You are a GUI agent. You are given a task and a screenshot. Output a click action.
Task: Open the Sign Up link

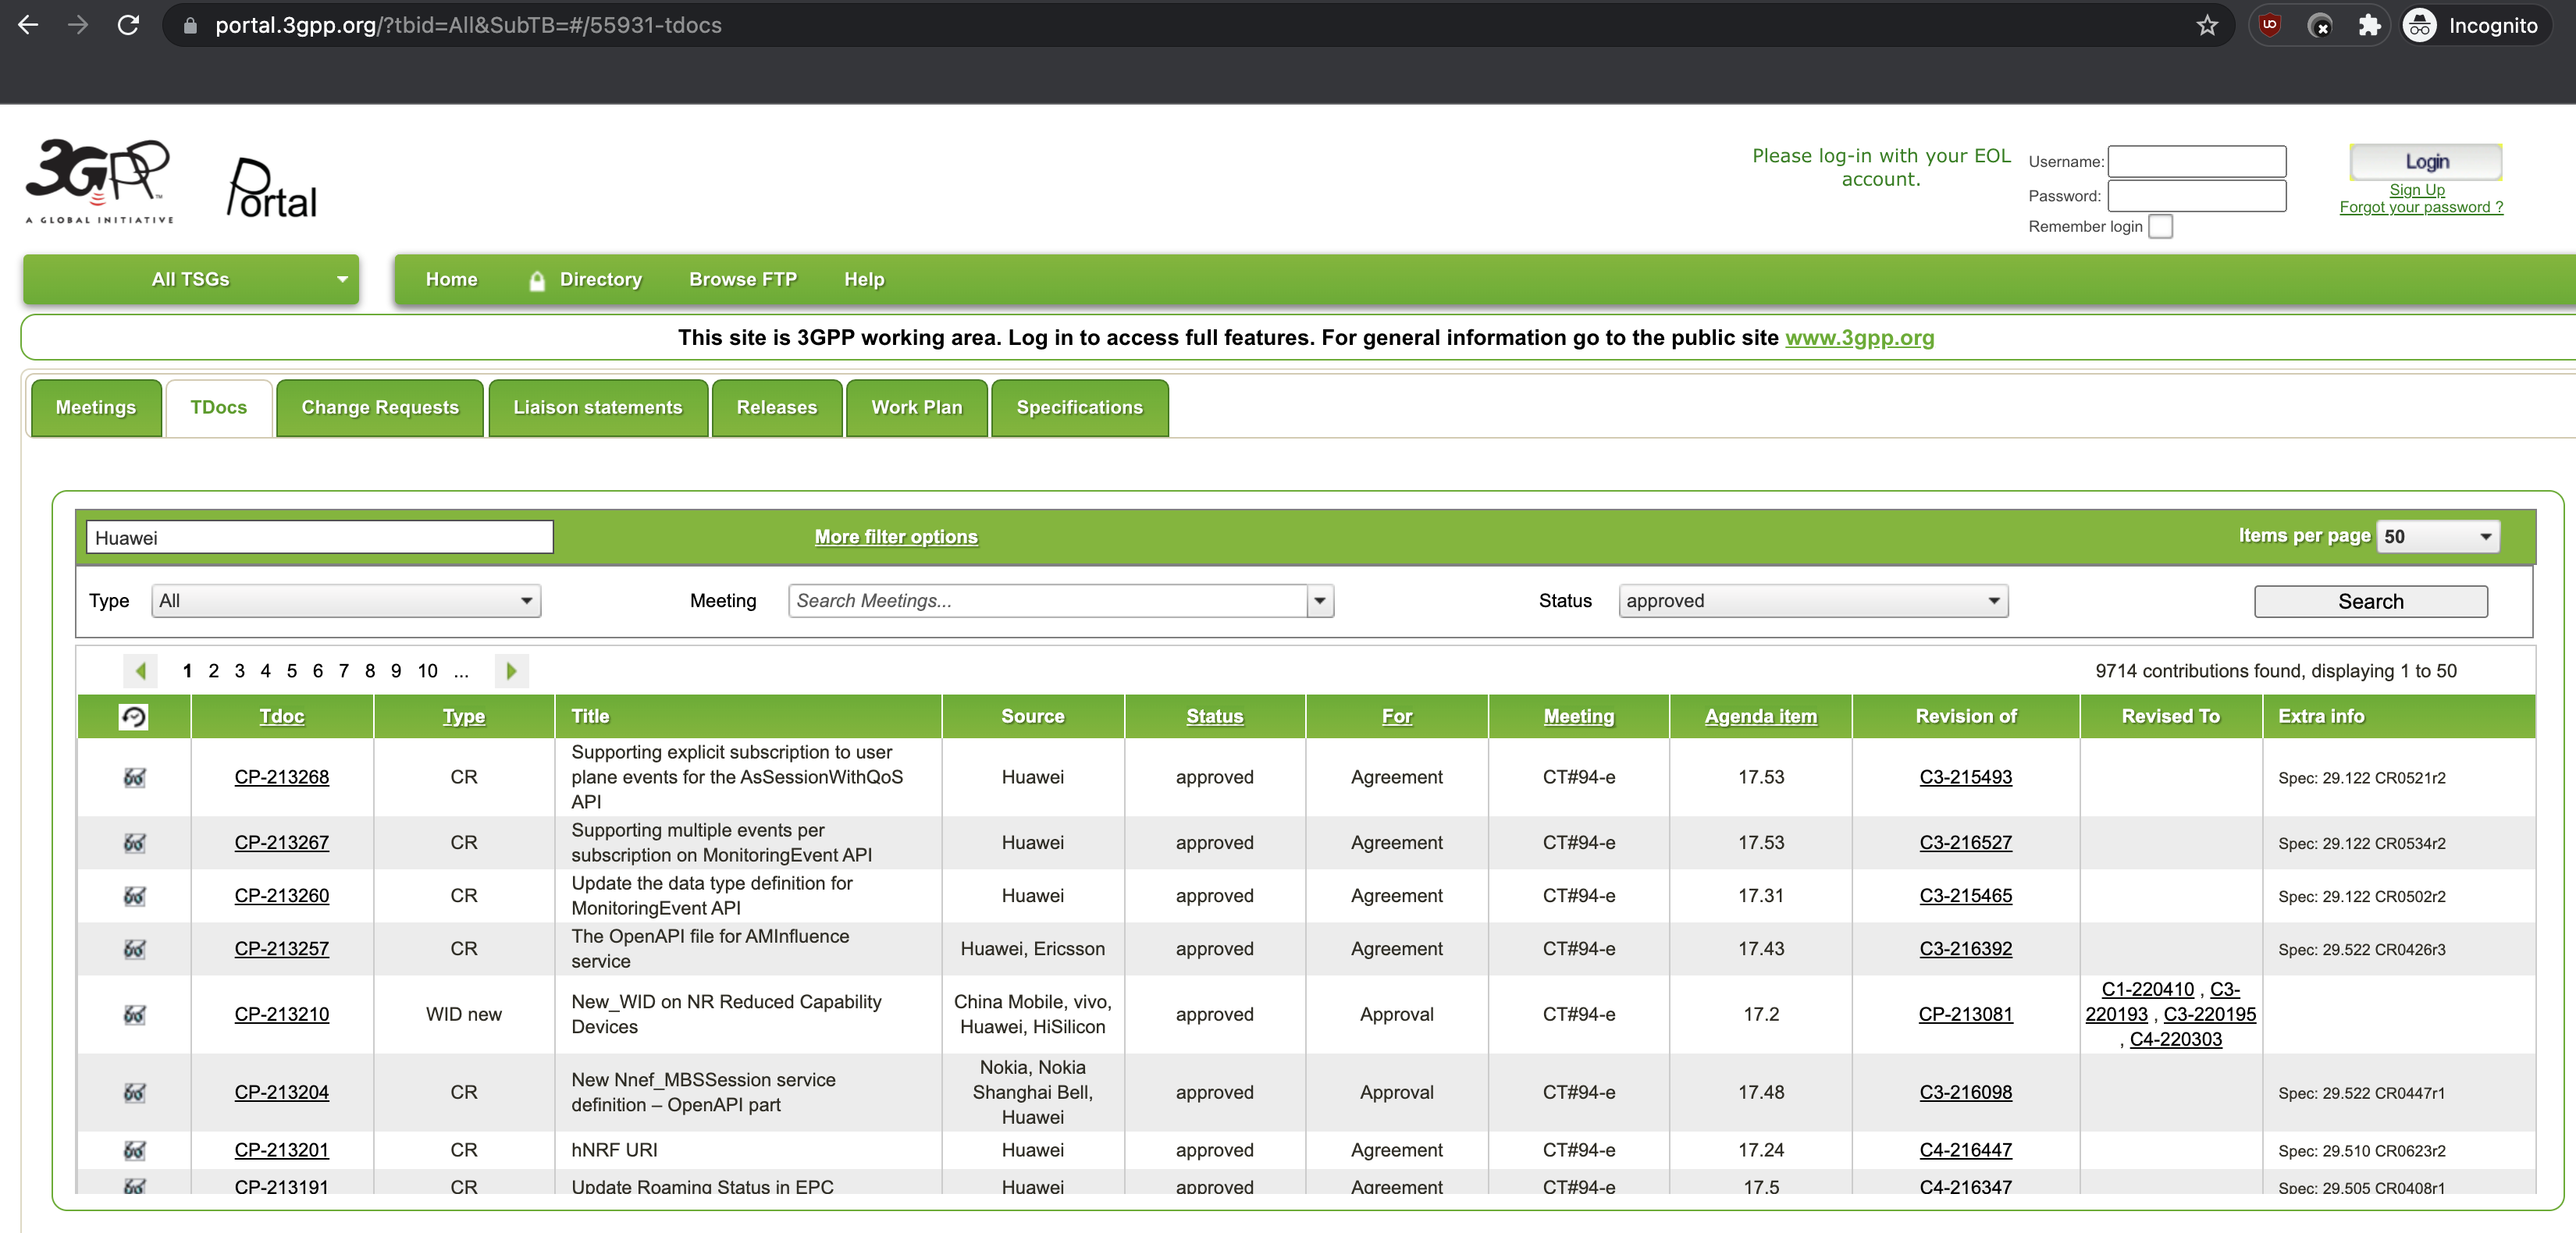pos(2416,190)
